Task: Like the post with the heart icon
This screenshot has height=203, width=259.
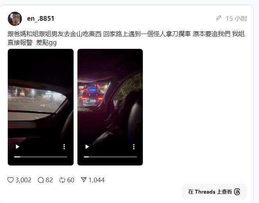Action: pos(11,180)
